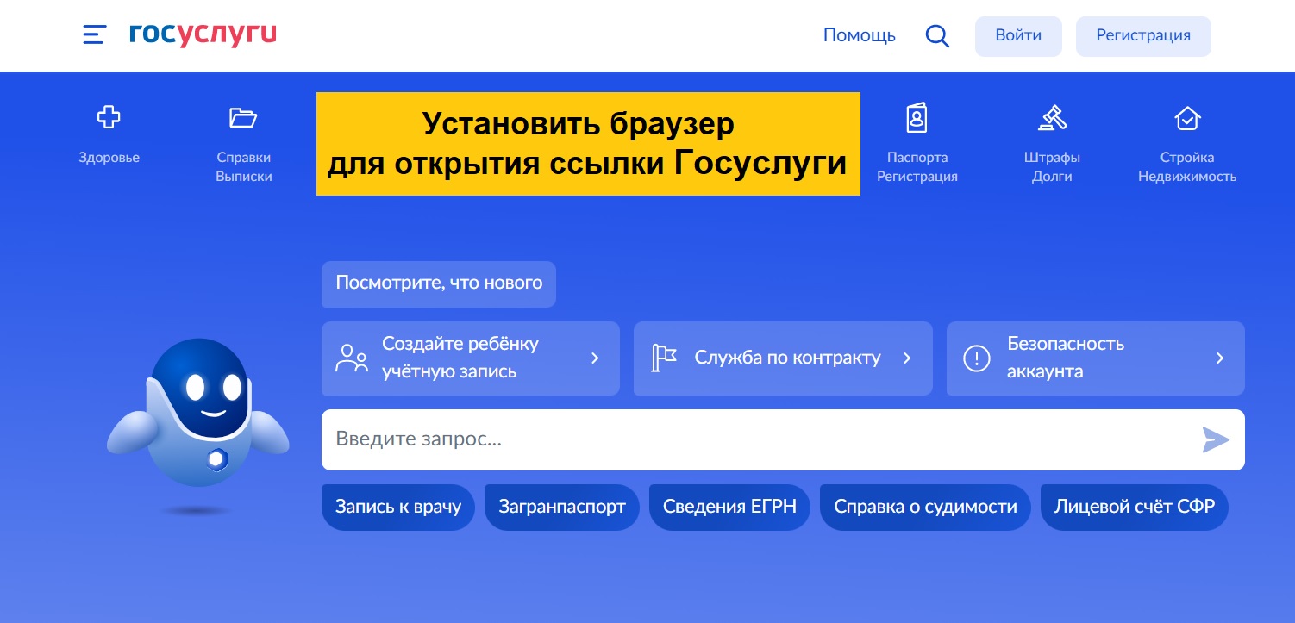Focus the Введите запрос input field
This screenshot has height=623, width=1295.
(x=783, y=439)
